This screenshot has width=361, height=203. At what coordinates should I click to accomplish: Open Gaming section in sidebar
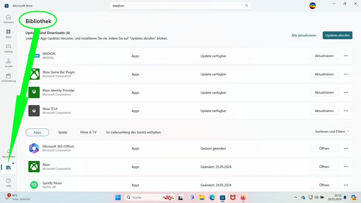point(9,48)
